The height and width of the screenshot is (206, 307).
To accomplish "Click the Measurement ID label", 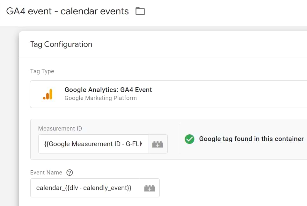I will [60, 129].
